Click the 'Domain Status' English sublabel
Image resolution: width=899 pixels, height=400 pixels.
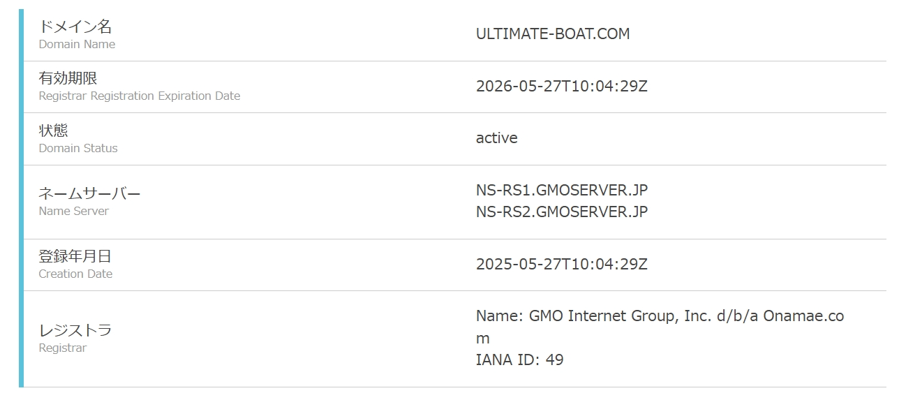pos(78,148)
